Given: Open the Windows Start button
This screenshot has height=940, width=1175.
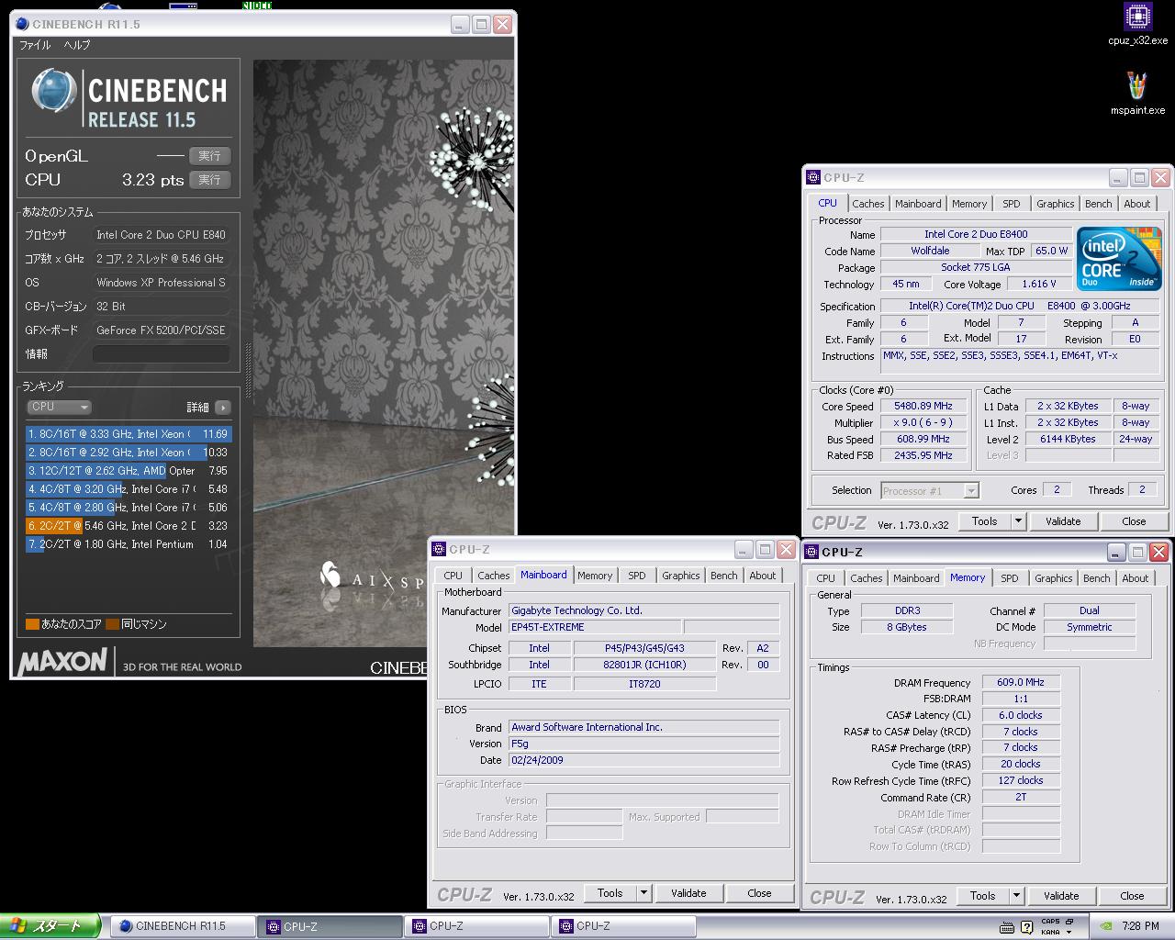Looking at the screenshot, I should click(50, 926).
